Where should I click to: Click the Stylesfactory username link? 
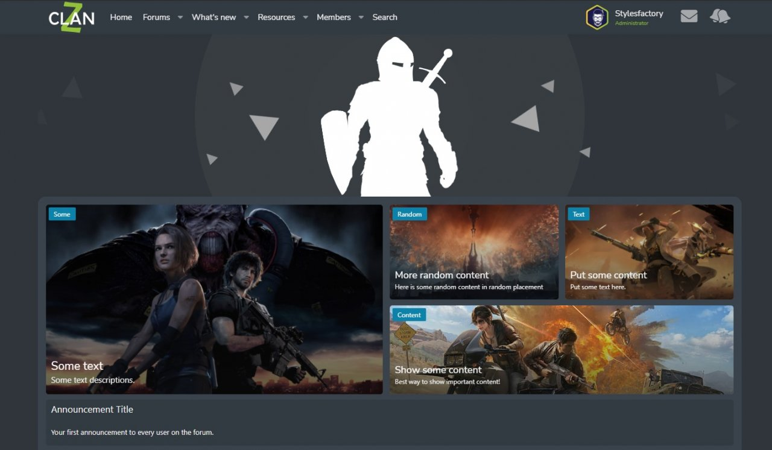pos(639,13)
